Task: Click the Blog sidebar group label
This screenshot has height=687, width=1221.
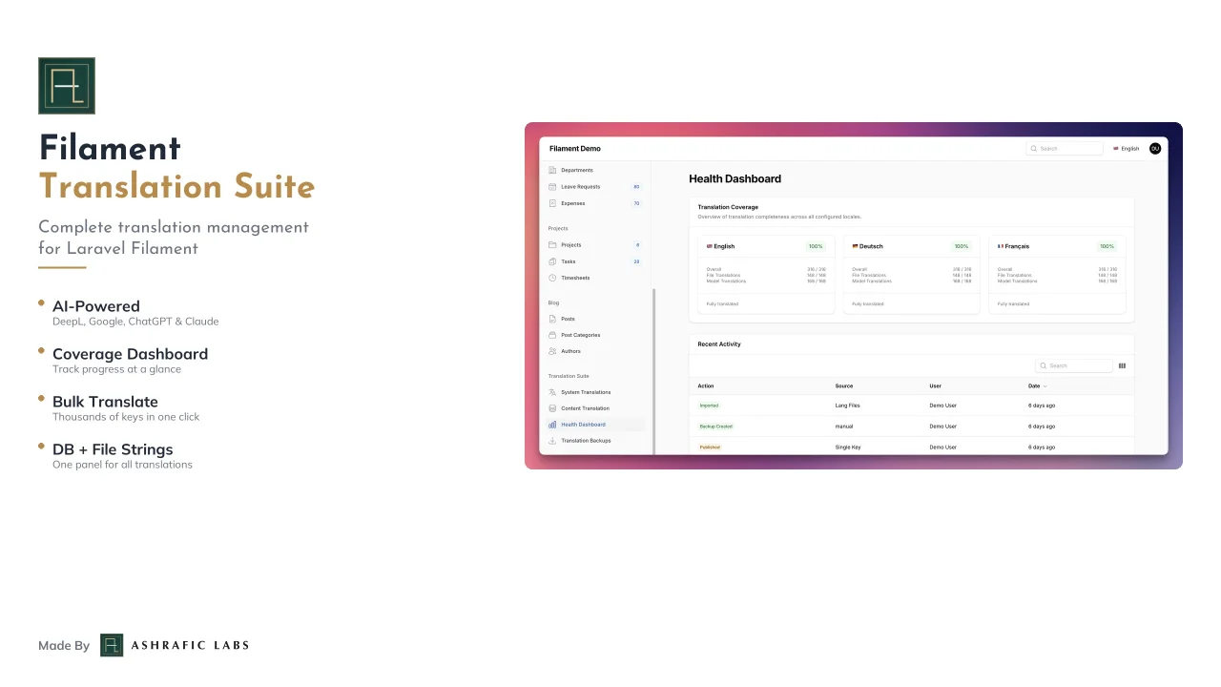Action: click(x=553, y=302)
